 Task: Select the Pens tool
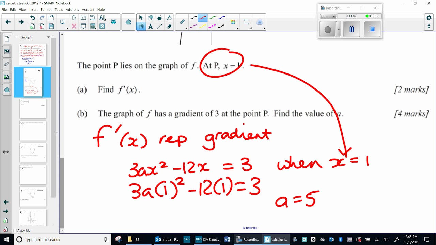coord(141,26)
